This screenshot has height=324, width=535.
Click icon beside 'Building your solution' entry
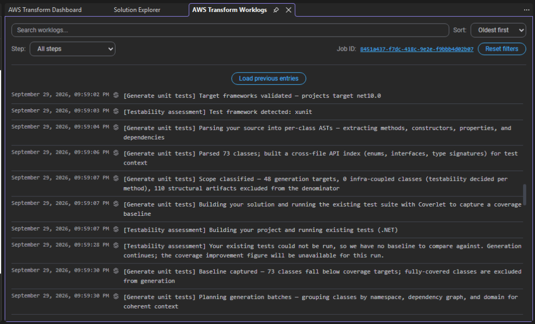pyautogui.click(x=116, y=203)
